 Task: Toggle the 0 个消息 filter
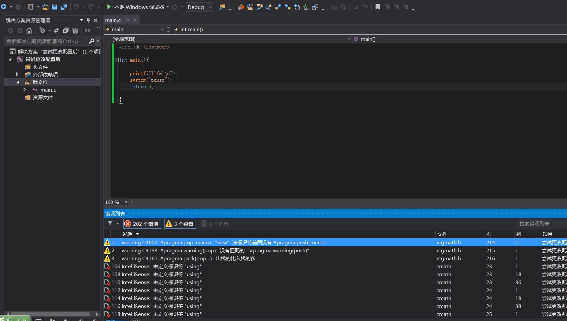pyautogui.click(x=215, y=224)
